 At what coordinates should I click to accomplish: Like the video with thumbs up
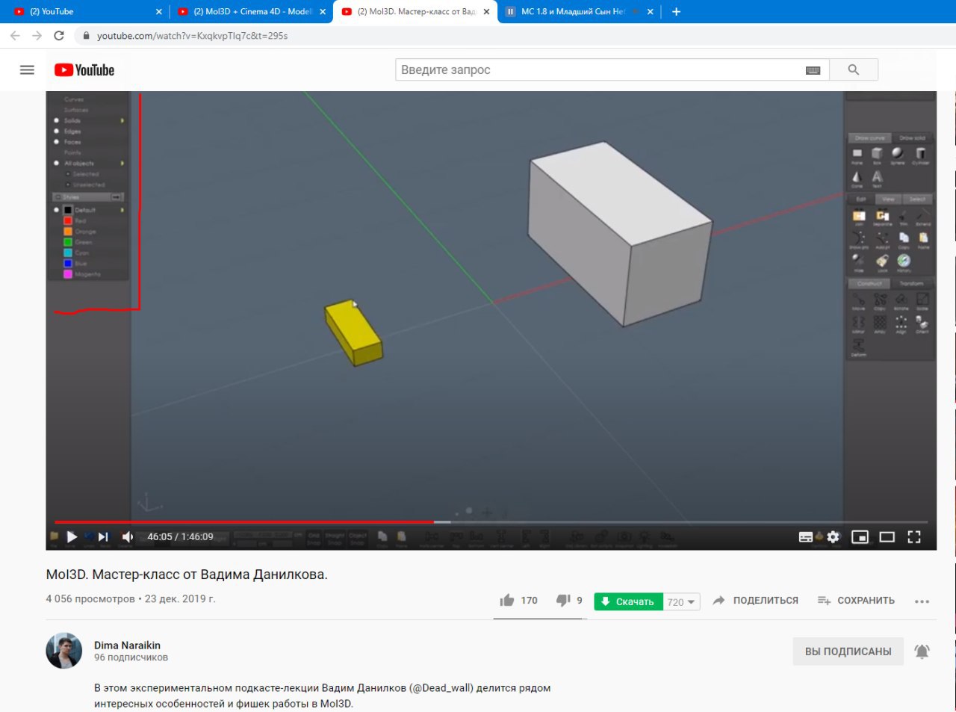(508, 600)
